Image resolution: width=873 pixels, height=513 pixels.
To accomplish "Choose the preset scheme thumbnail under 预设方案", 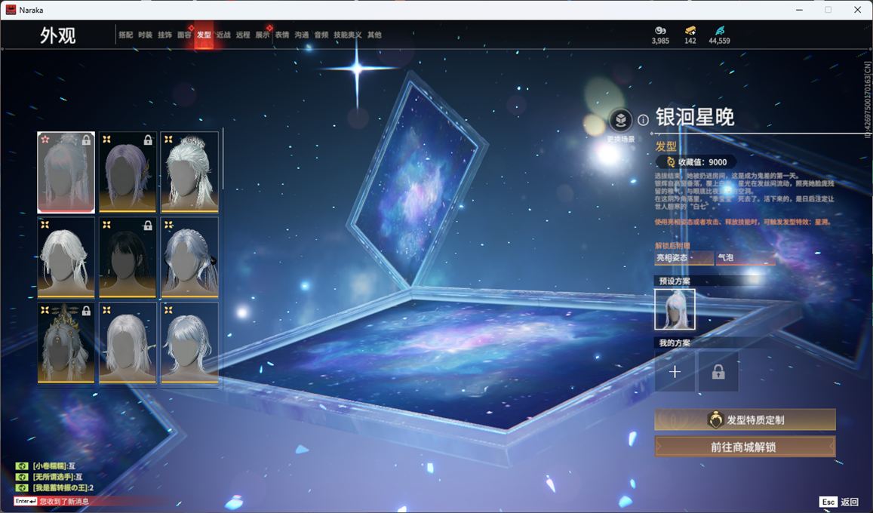I will pyautogui.click(x=675, y=309).
